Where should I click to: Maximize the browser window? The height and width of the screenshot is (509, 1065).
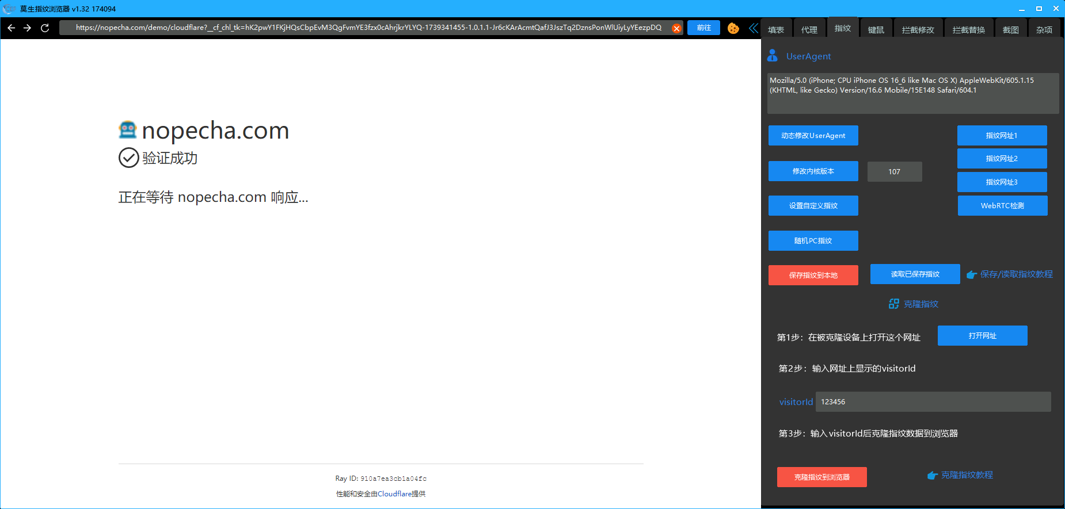[1039, 9]
